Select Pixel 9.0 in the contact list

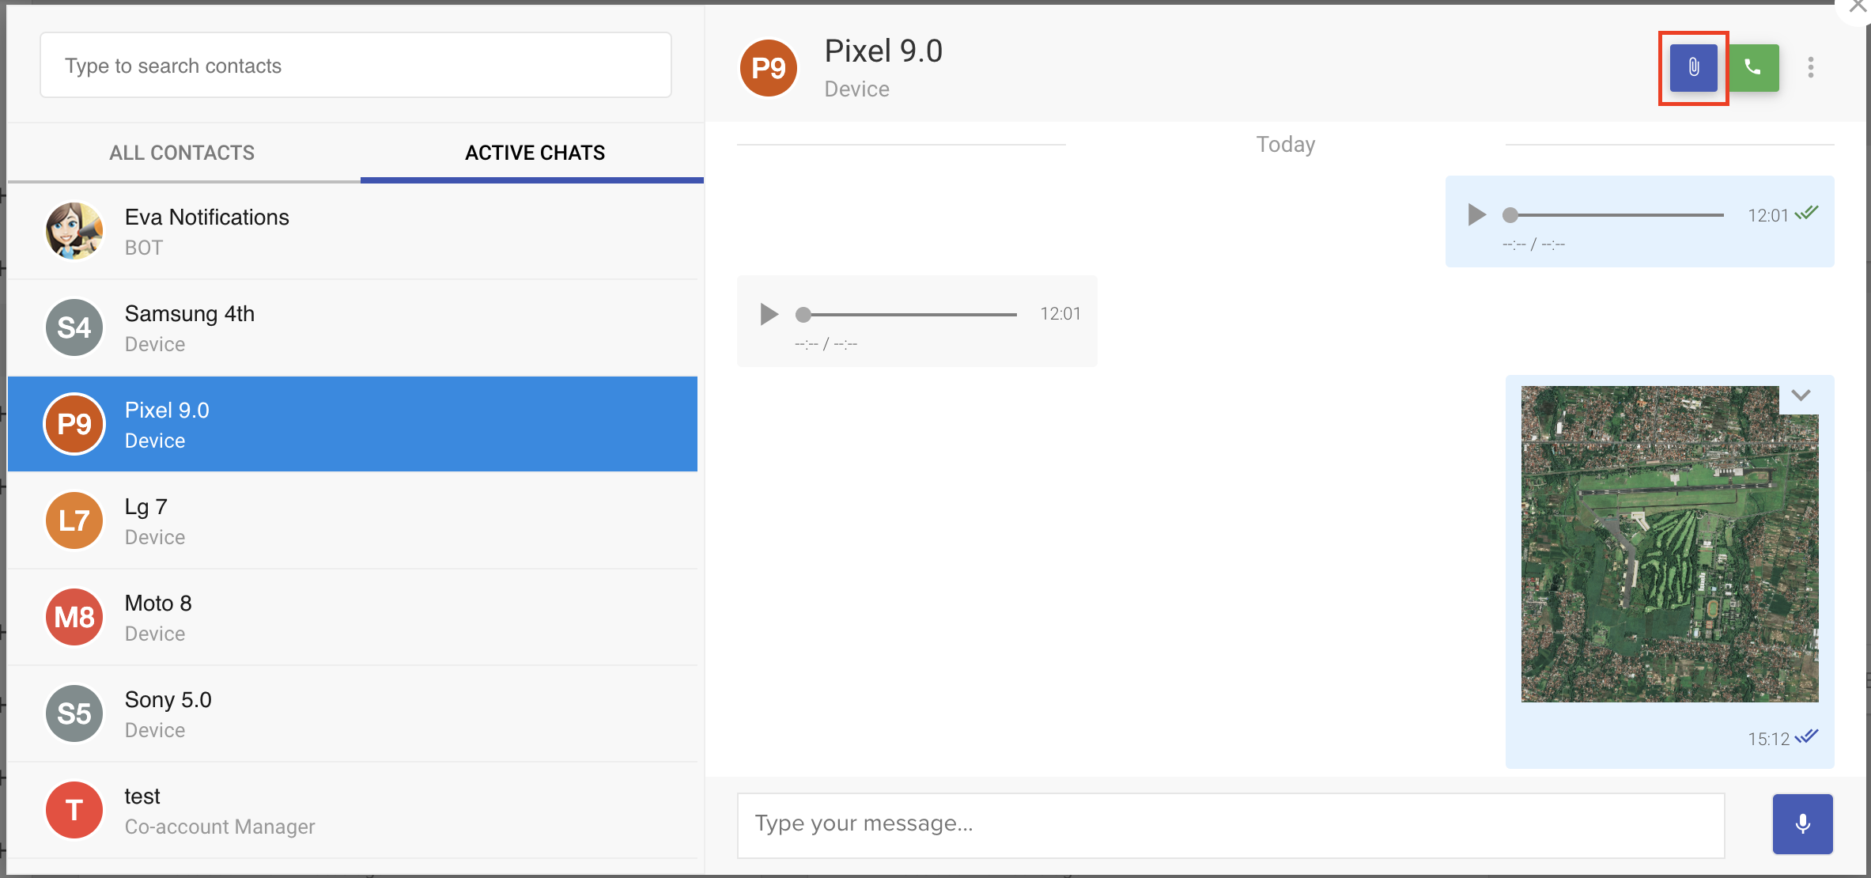point(353,424)
